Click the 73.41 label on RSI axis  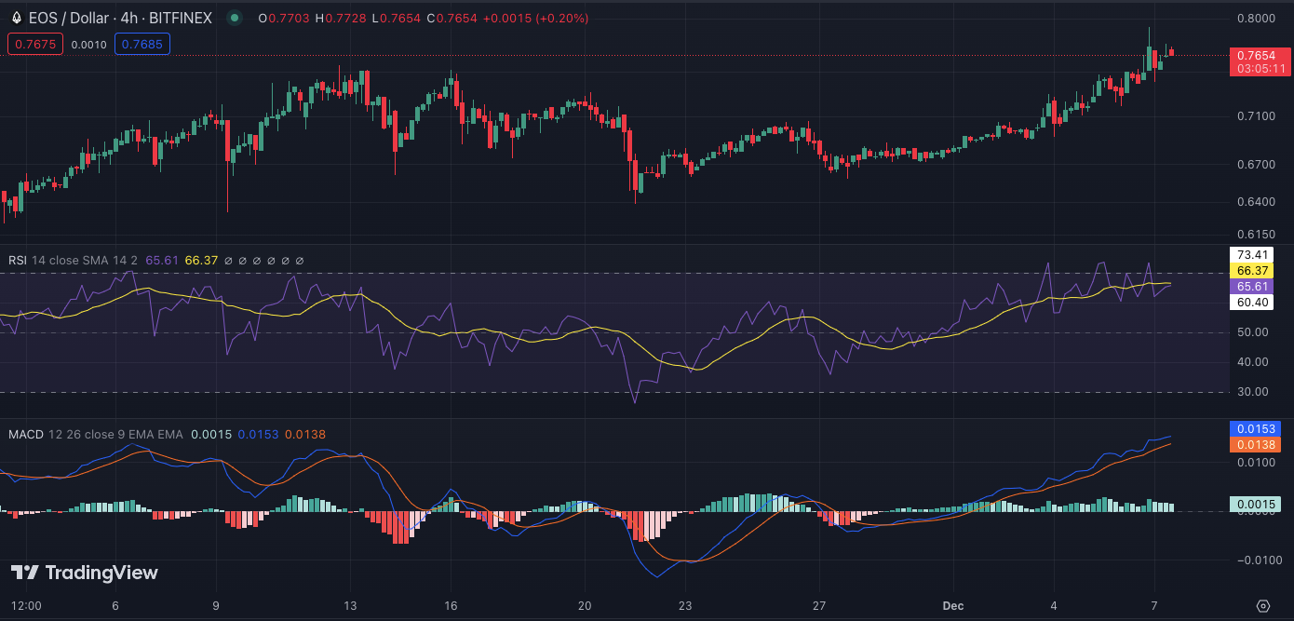[x=1251, y=254]
